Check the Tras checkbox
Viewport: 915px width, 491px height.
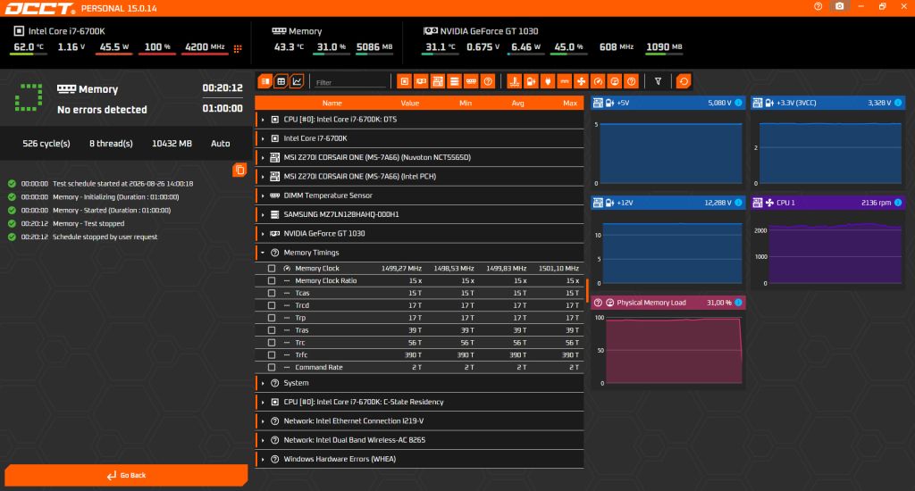click(x=272, y=330)
